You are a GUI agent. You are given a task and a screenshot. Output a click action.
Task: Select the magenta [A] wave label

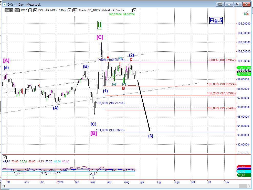pos(6,61)
